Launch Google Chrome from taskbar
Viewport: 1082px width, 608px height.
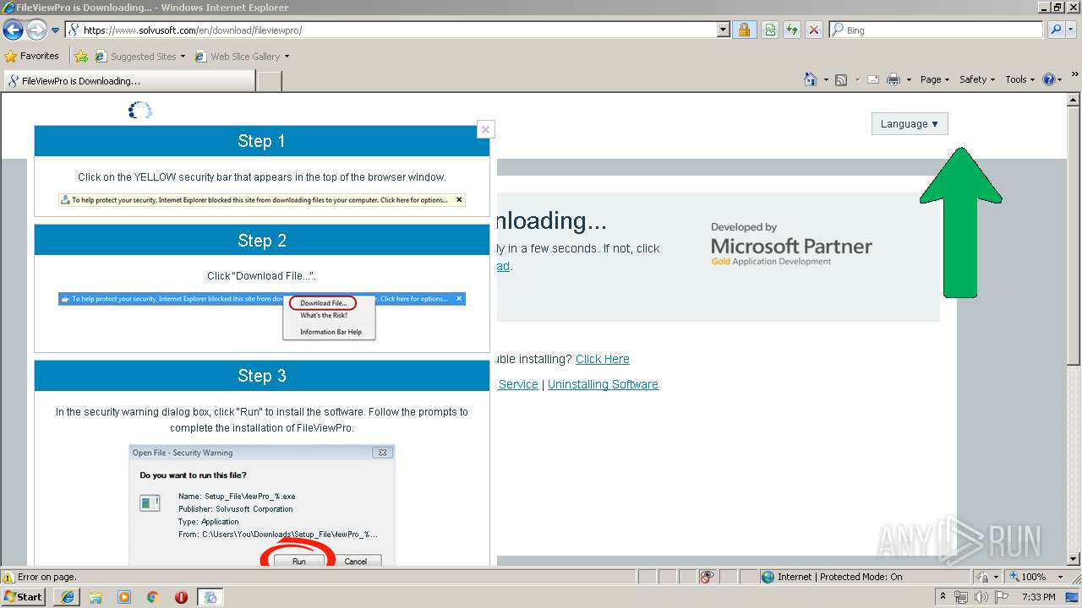(153, 597)
